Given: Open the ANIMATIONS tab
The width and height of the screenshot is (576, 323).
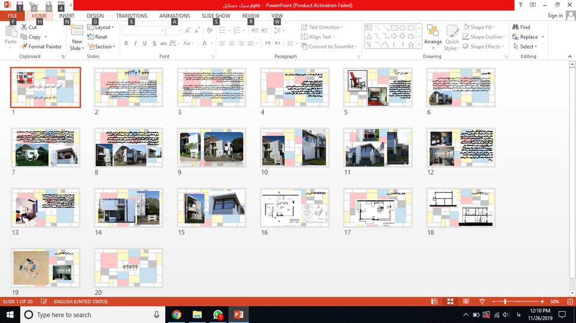Looking at the screenshot, I should [x=175, y=16].
